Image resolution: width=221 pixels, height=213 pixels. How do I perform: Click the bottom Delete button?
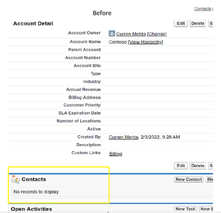tap(198, 166)
